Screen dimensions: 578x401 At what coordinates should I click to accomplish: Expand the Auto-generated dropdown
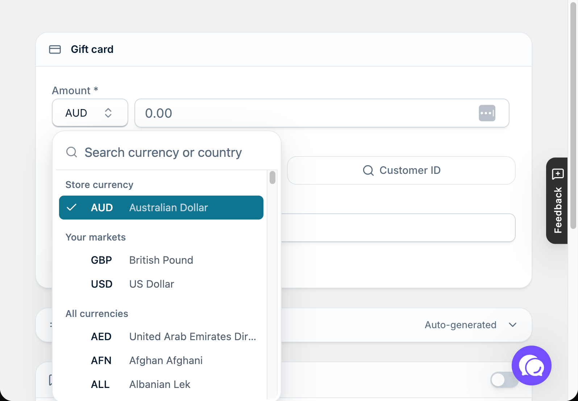470,325
